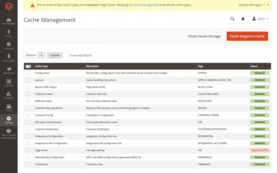The height and width of the screenshot is (173, 277).
Task: Follow the Cache Management link in banner
Action: point(146,5)
